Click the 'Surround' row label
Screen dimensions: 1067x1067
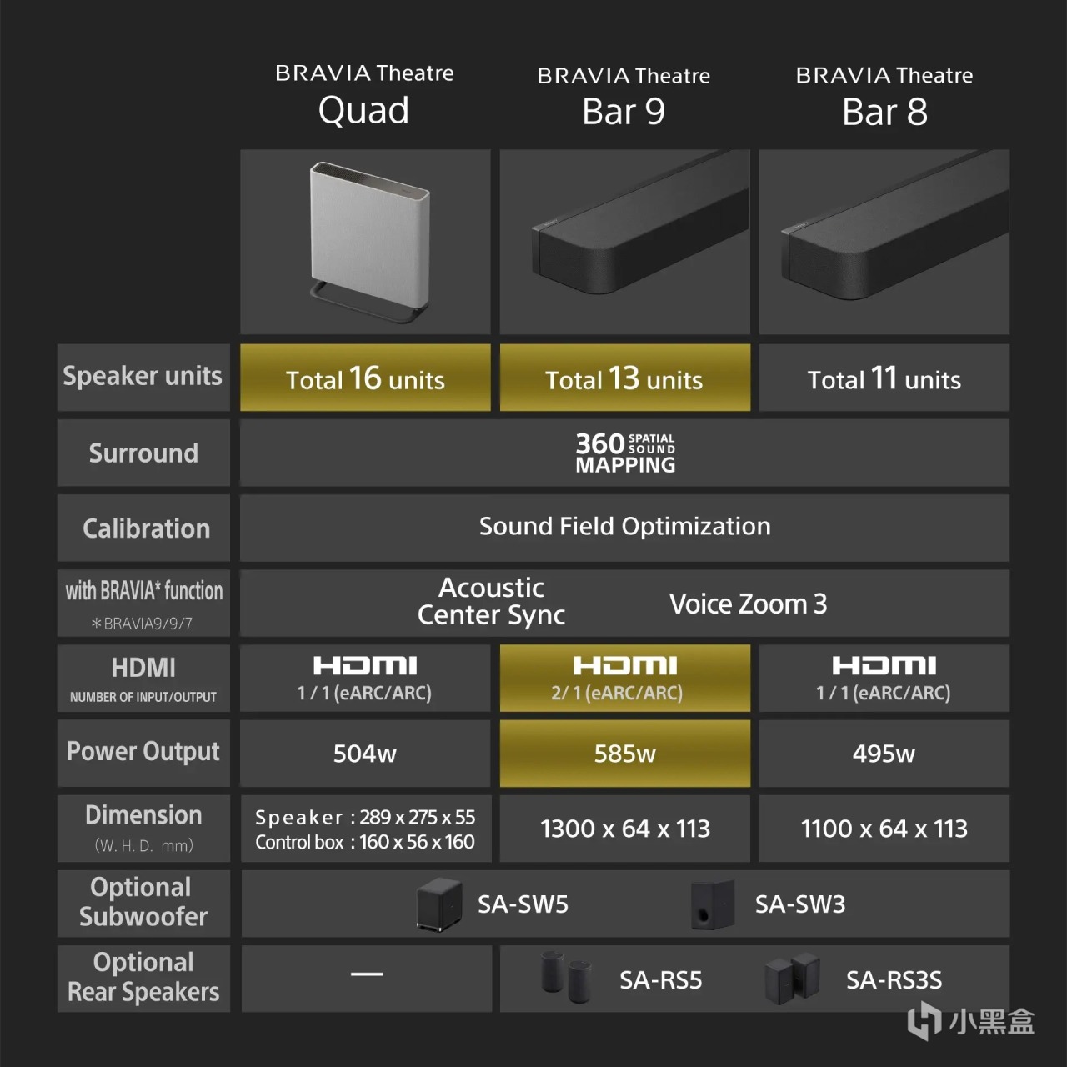pos(143,453)
